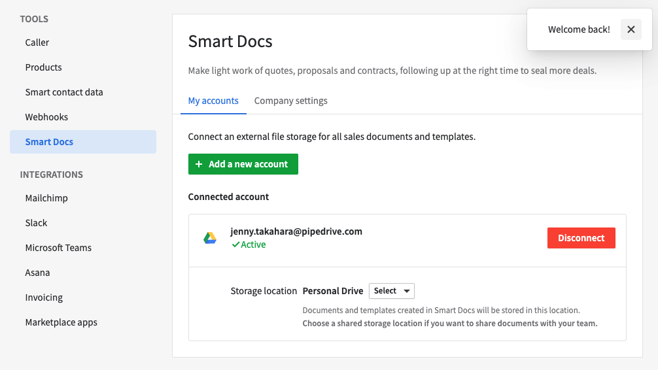
Task: Close the Welcome back notification
Action: click(x=631, y=29)
